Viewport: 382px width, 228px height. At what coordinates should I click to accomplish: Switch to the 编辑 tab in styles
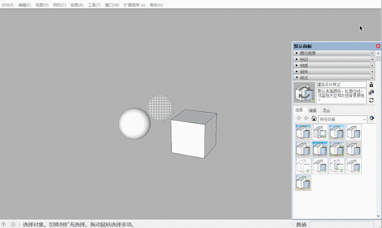coord(313,110)
